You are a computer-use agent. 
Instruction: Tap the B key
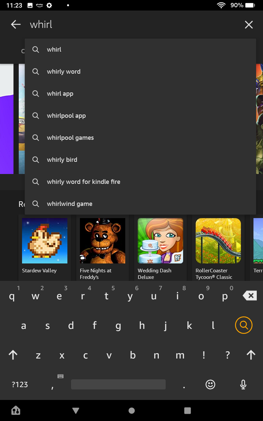[x=133, y=355]
